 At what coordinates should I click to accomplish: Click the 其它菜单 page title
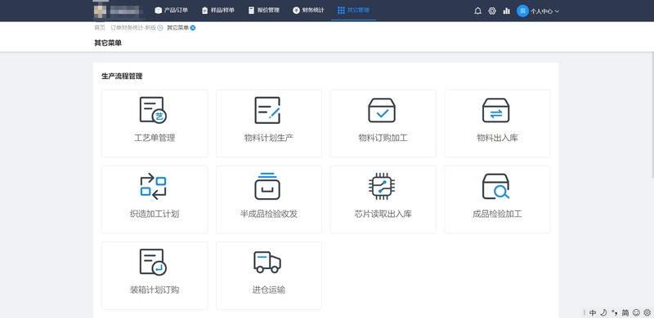[x=108, y=43]
